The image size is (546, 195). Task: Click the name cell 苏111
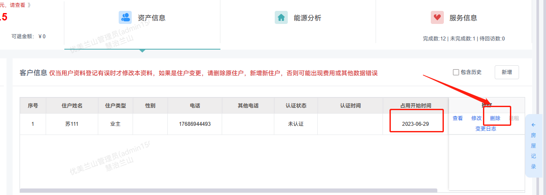(72, 124)
